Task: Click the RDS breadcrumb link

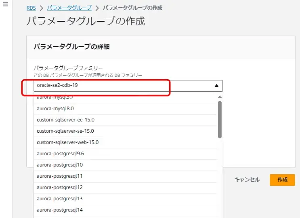Action: [x=31, y=8]
